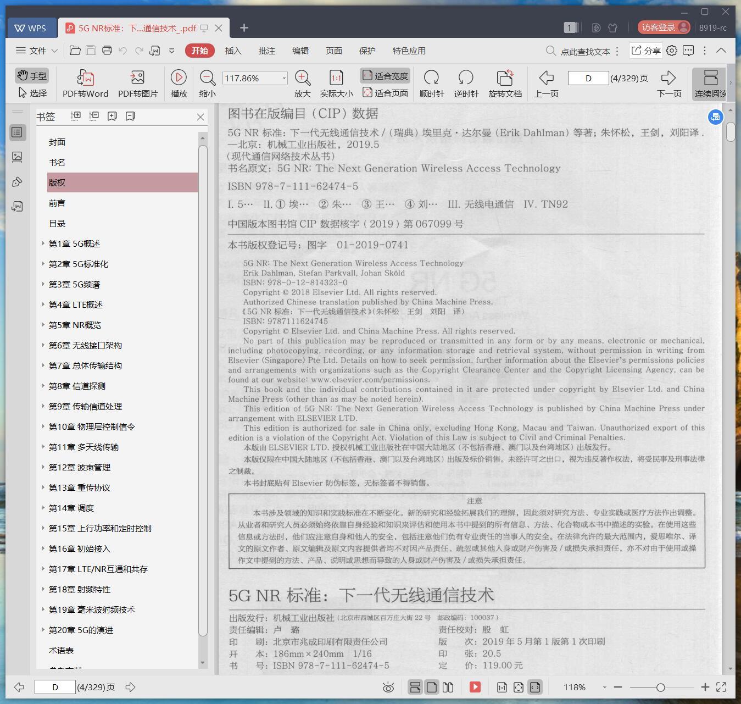Open the thumbnails panel sidebar icon
This screenshot has width=741, height=704.
pyautogui.click(x=17, y=157)
